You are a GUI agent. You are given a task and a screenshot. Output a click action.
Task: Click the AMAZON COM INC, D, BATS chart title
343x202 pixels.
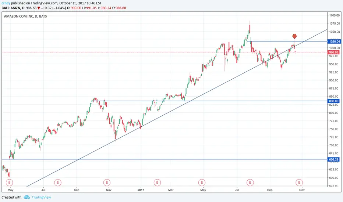[25, 17]
